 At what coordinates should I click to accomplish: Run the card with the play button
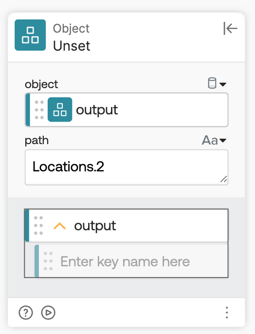(48, 313)
